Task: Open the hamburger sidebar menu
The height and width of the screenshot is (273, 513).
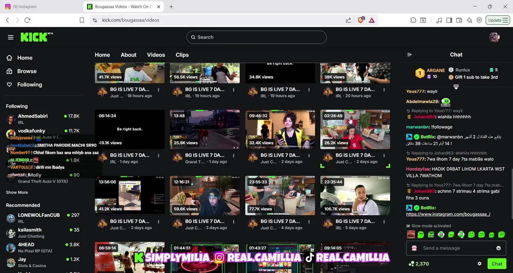Action: [11, 37]
